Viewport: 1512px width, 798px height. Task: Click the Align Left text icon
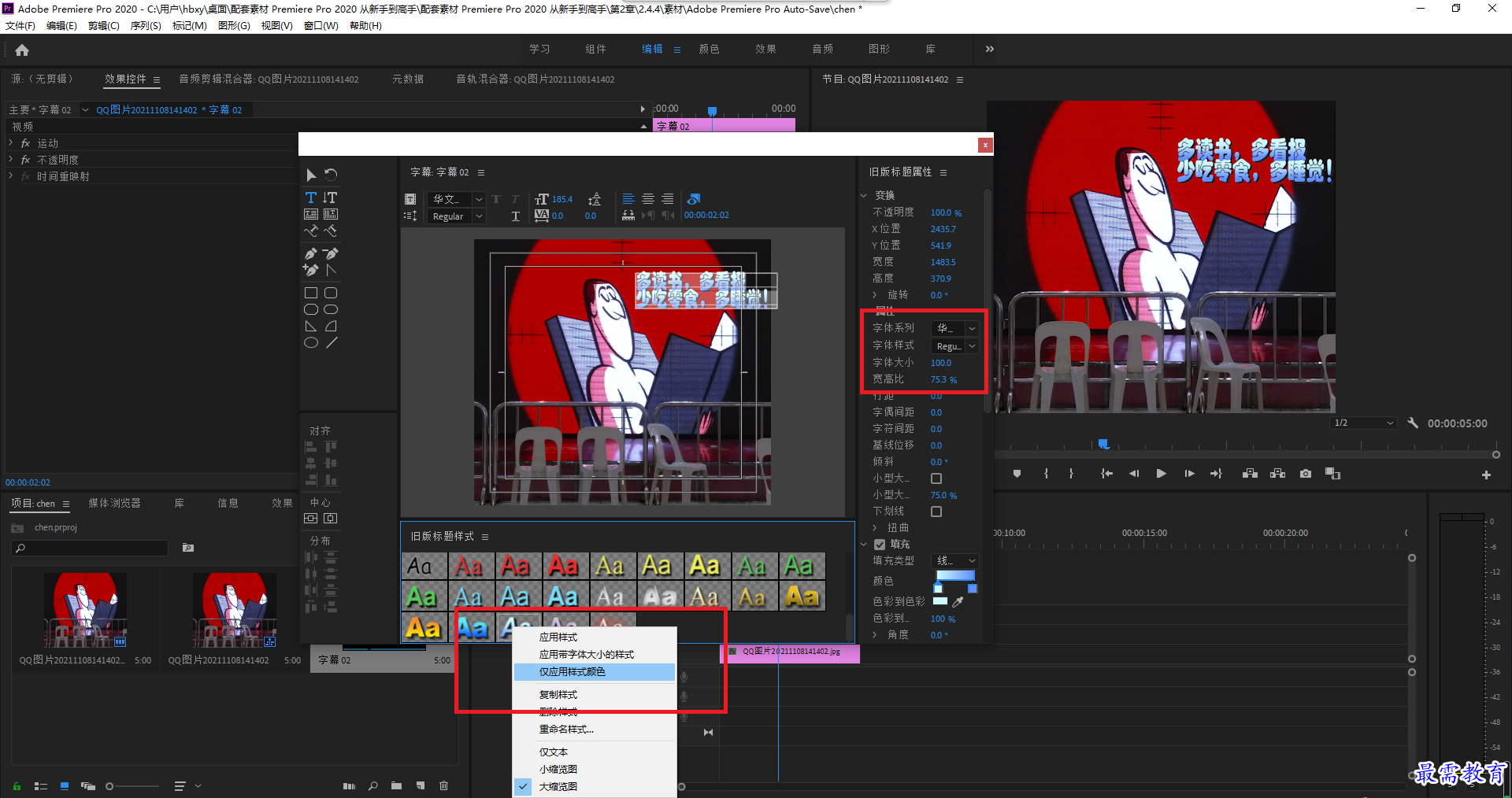(628, 199)
